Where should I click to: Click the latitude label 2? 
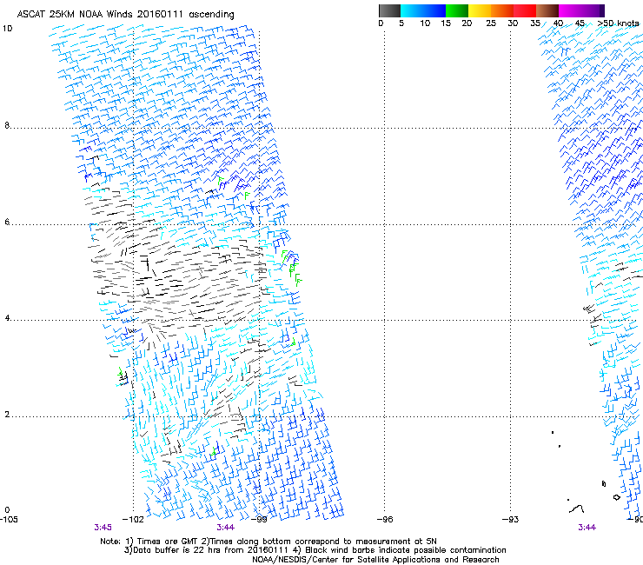[x=7, y=414]
